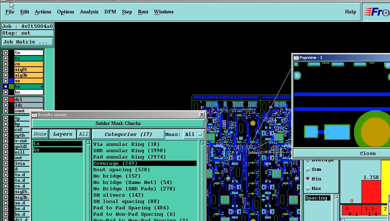Click the Categories (17) button

pos(128,134)
